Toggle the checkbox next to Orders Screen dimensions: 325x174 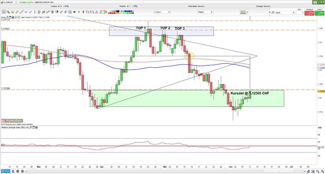pos(61,6)
